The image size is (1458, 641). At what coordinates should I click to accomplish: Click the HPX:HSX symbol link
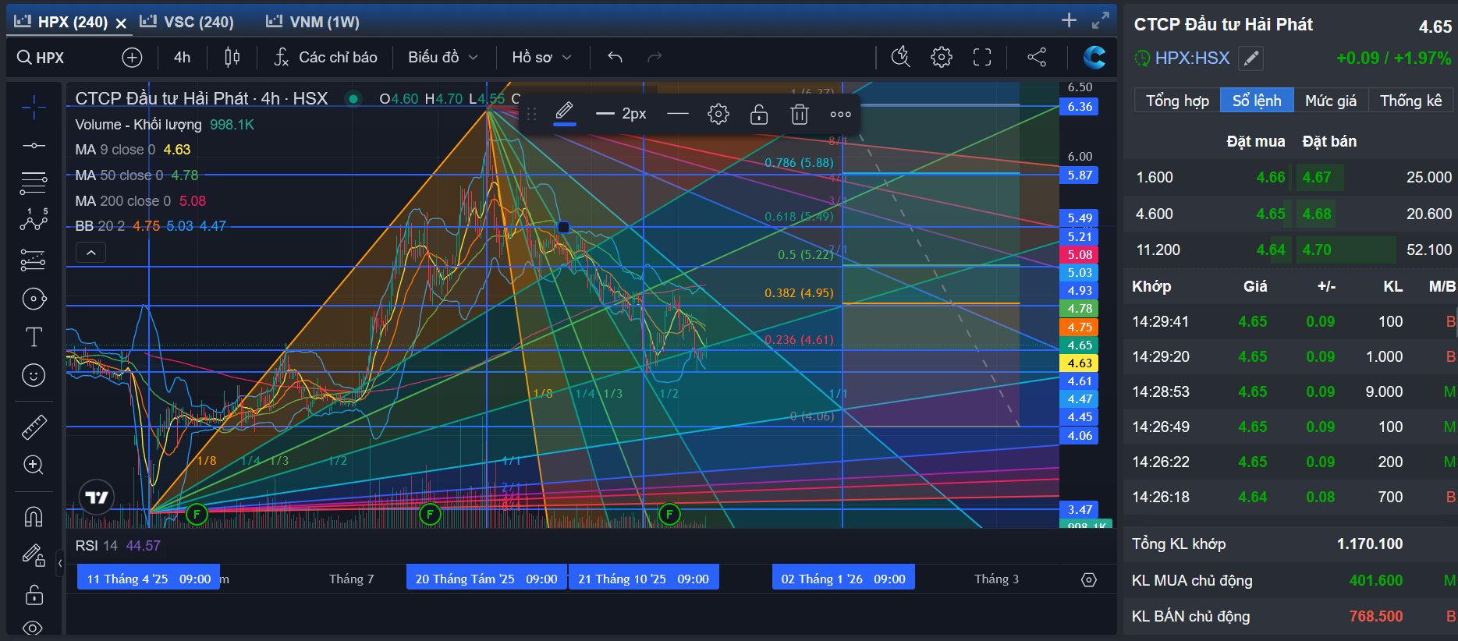(1192, 58)
